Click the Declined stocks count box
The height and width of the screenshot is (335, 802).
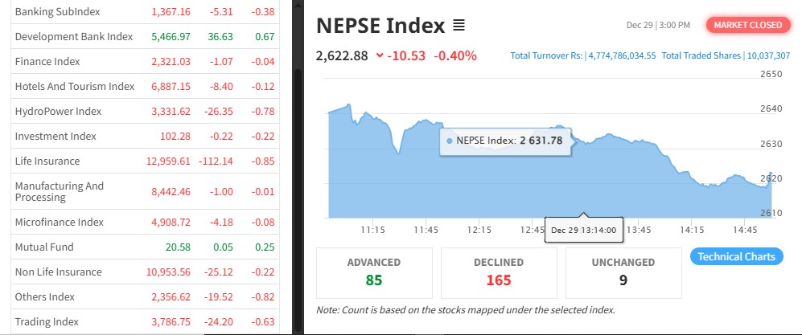498,272
